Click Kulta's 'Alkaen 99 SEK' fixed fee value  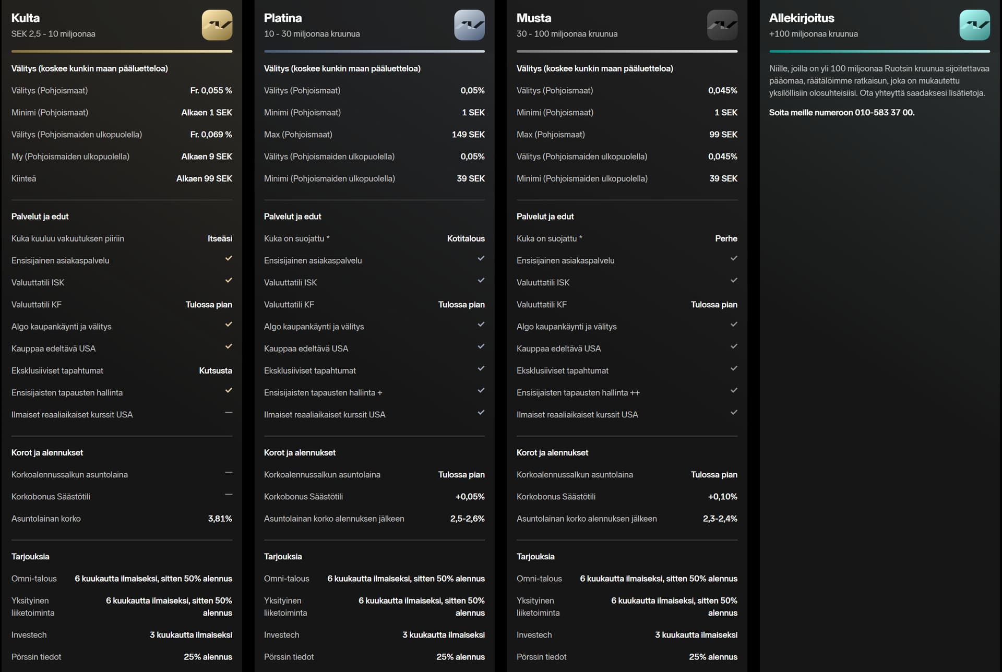coord(204,178)
